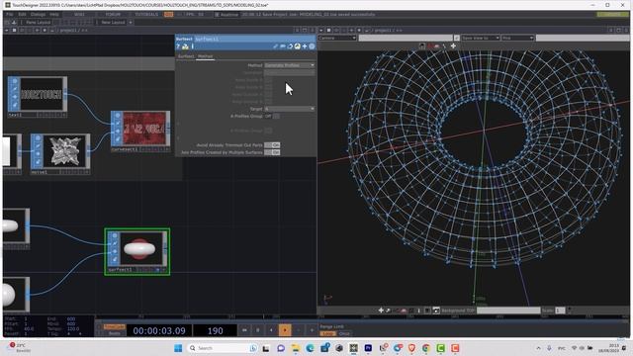
Task: Click the operator info icon
Action: click(x=193, y=46)
